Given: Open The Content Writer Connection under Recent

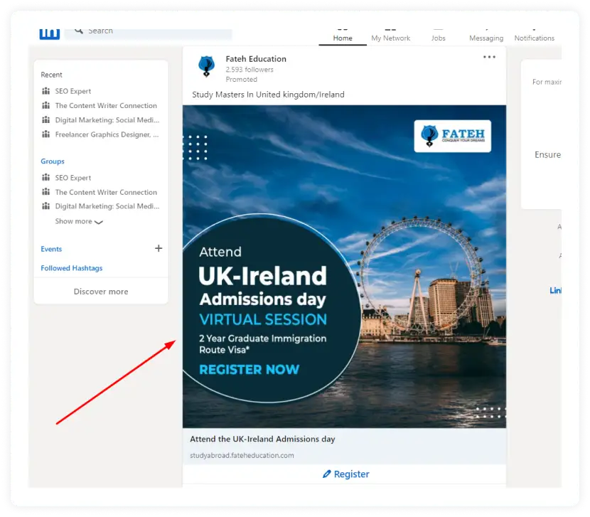Looking at the screenshot, I should (106, 105).
